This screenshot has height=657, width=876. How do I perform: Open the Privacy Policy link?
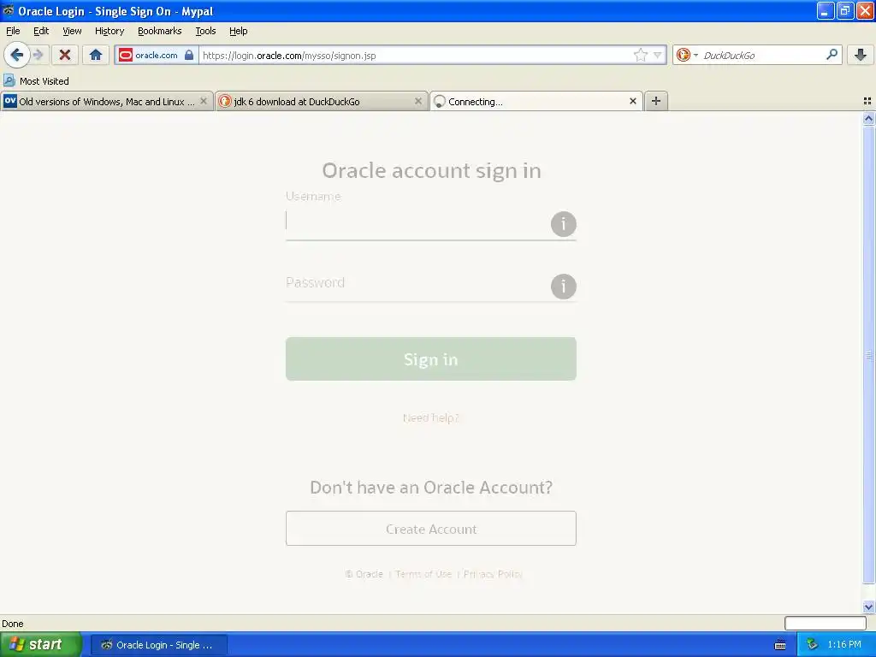(x=493, y=574)
